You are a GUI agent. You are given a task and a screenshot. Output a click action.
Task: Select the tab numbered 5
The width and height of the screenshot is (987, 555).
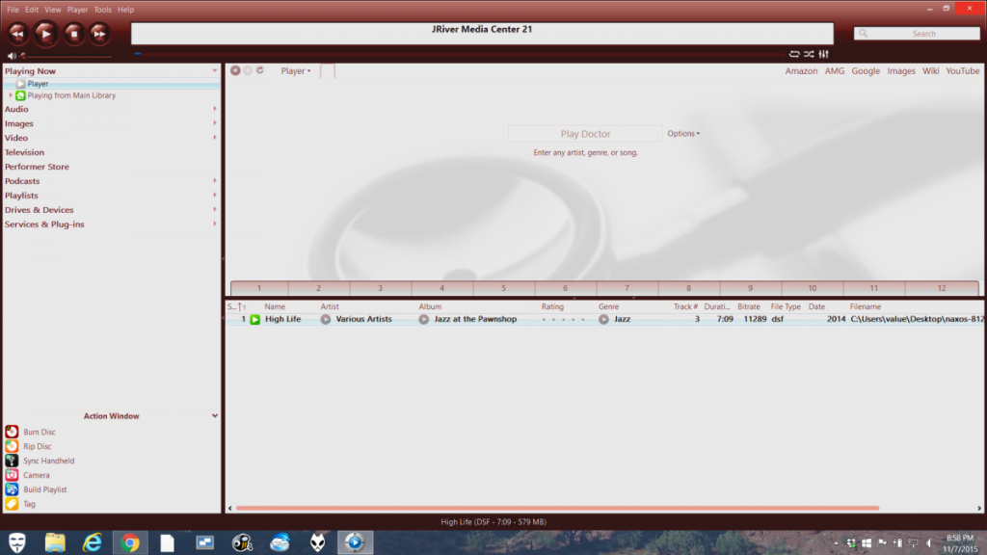coord(503,288)
